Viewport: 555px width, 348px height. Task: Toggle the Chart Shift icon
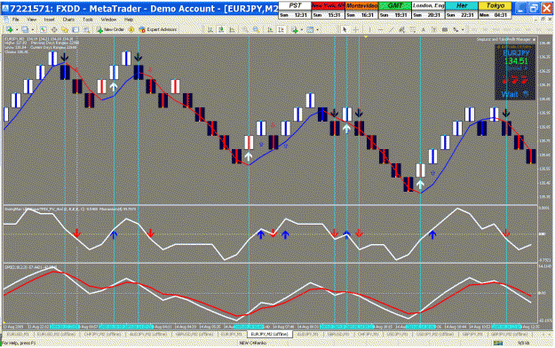(x=281, y=29)
